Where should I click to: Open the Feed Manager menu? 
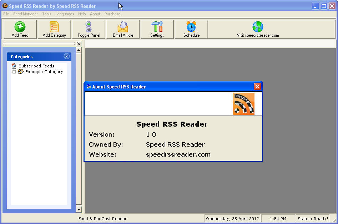click(25, 14)
